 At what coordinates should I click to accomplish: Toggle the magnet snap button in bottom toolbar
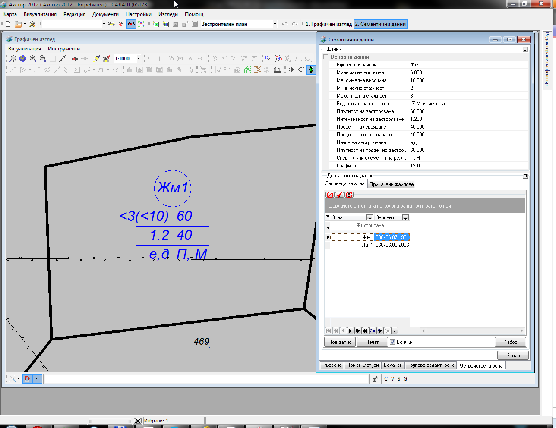(27, 379)
